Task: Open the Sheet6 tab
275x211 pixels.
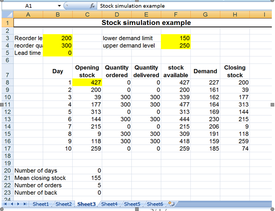Action: 155,204
